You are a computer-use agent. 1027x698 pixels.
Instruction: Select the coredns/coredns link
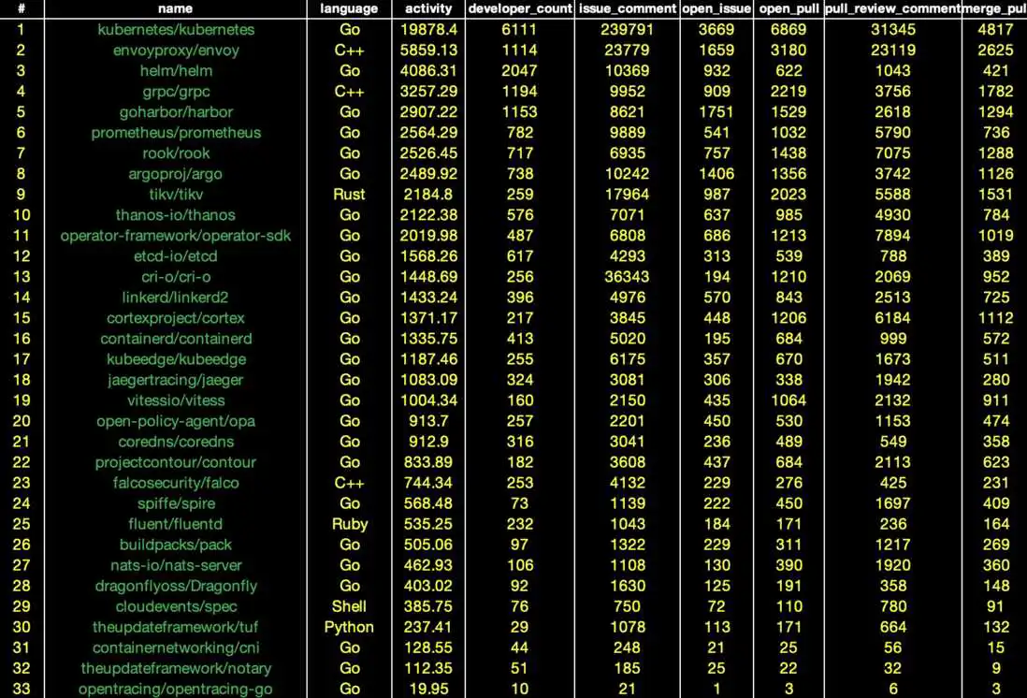pos(176,442)
